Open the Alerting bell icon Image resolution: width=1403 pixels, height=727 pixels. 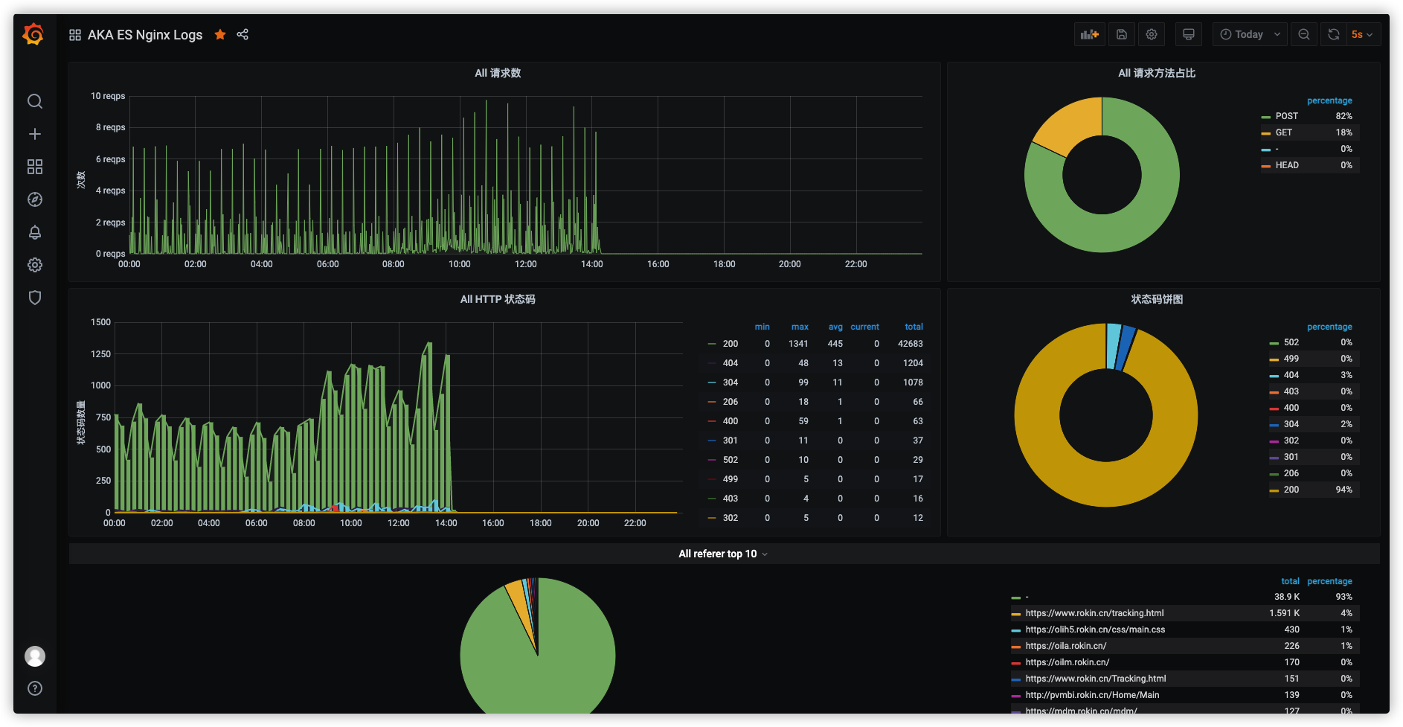click(x=35, y=232)
